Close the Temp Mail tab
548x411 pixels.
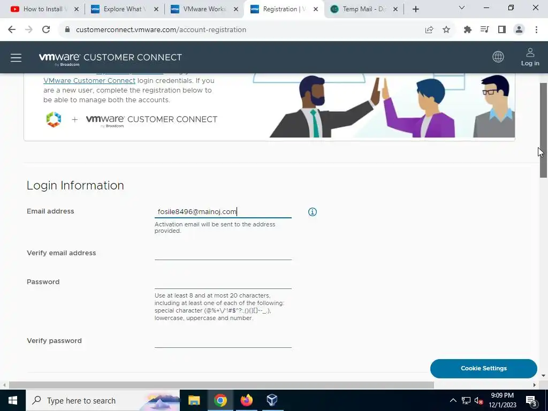(x=395, y=9)
